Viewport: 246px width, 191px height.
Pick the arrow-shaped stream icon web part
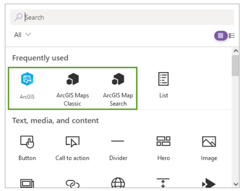click(209, 183)
